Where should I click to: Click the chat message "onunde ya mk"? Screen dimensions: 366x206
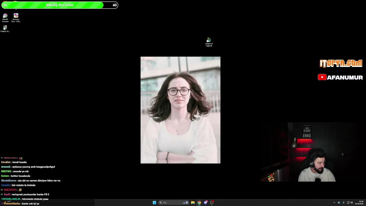pos(21,171)
